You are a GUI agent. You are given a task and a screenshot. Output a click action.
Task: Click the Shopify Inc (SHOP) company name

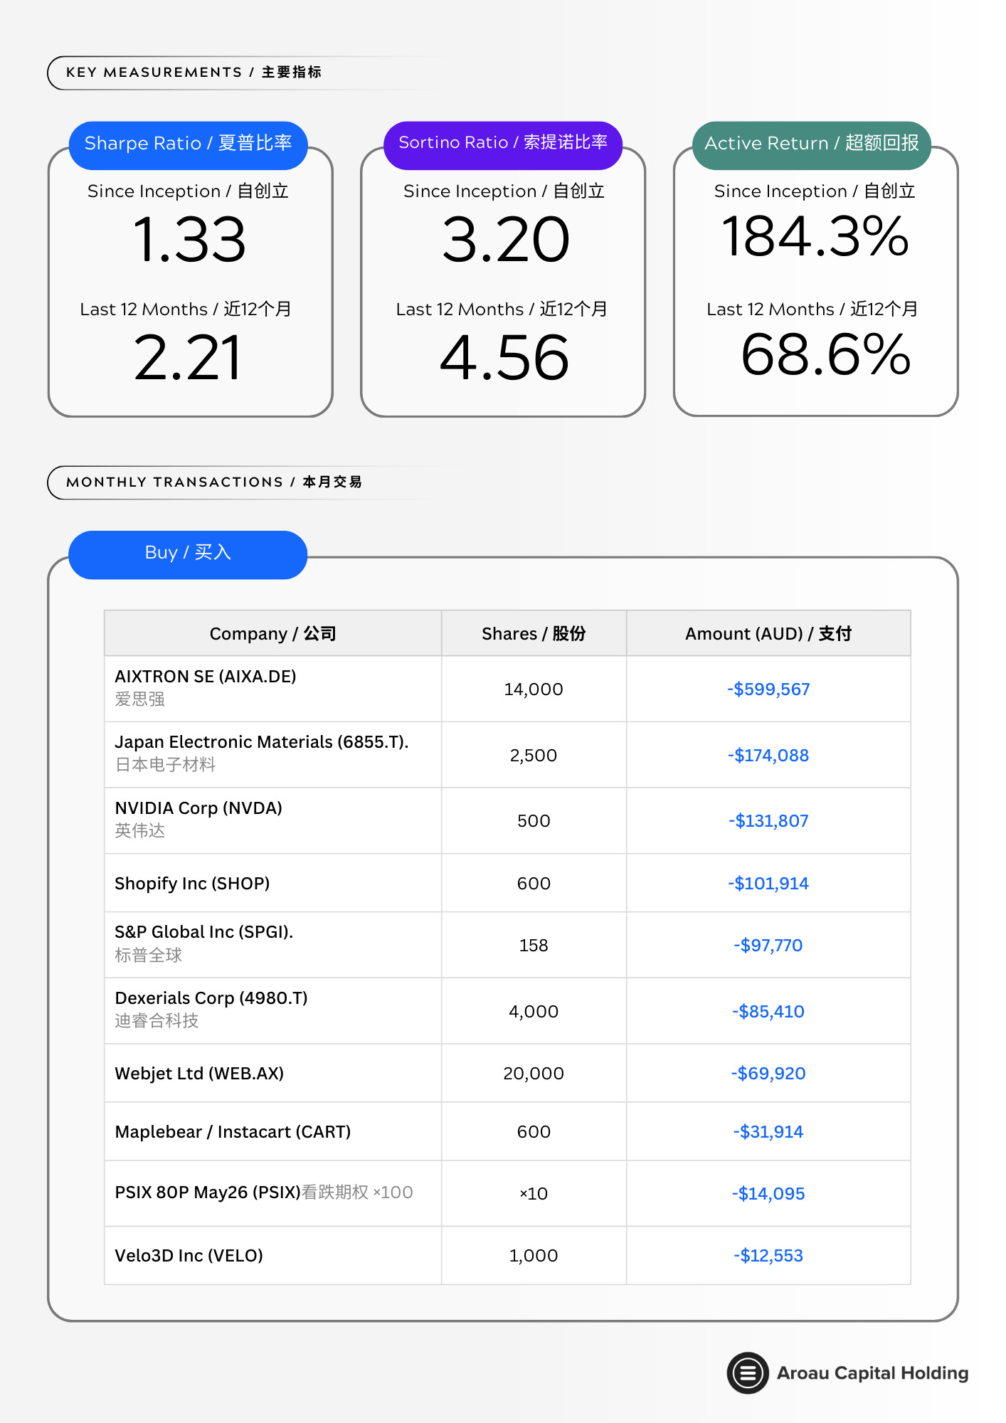pyautogui.click(x=192, y=884)
